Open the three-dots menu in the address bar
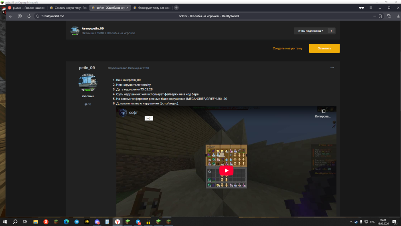The height and width of the screenshot is (226, 401). (x=375, y=16)
